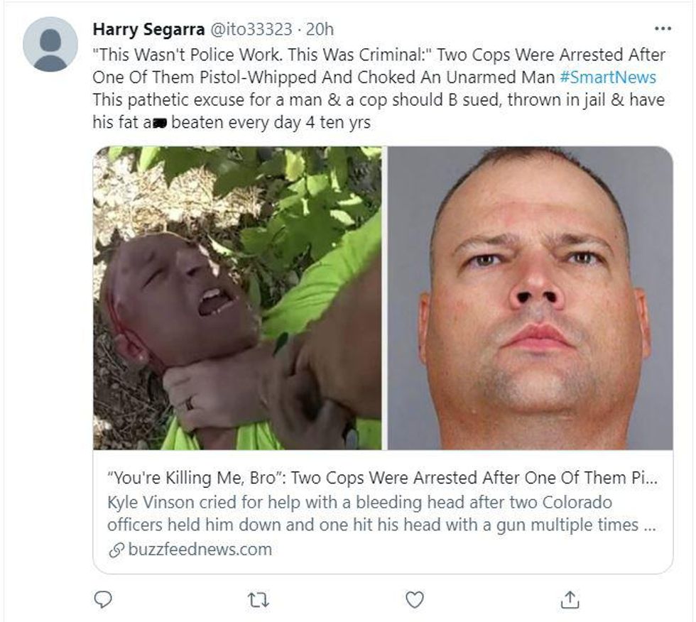Open the right mugshot photo in card
The image size is (696, 622).
pyautogui.click(x=530, y=298)
